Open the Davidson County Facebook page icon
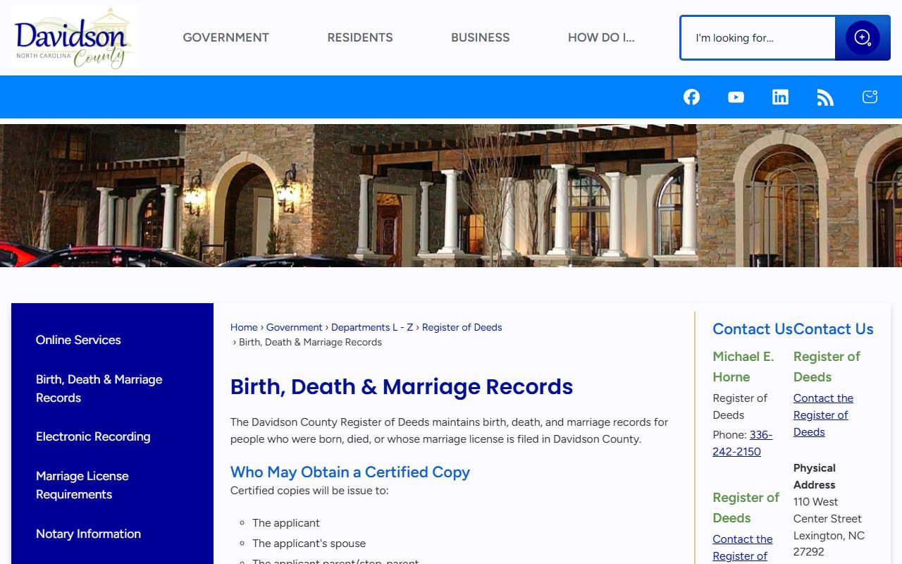The image size is (902, 564). (x=692, y=97)
